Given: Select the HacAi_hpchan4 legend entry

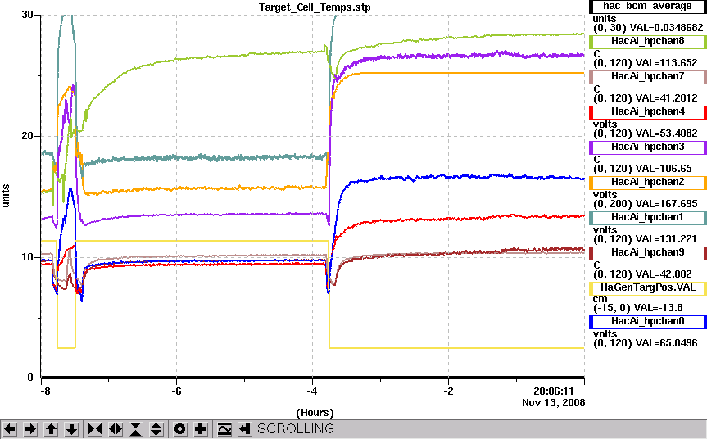Looking at the screenshot, I should point(647,111).
